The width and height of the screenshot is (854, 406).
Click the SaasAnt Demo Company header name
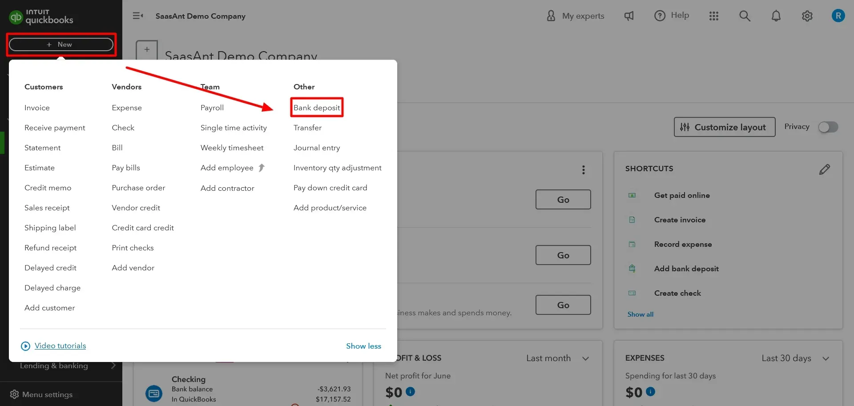point(200,16)
